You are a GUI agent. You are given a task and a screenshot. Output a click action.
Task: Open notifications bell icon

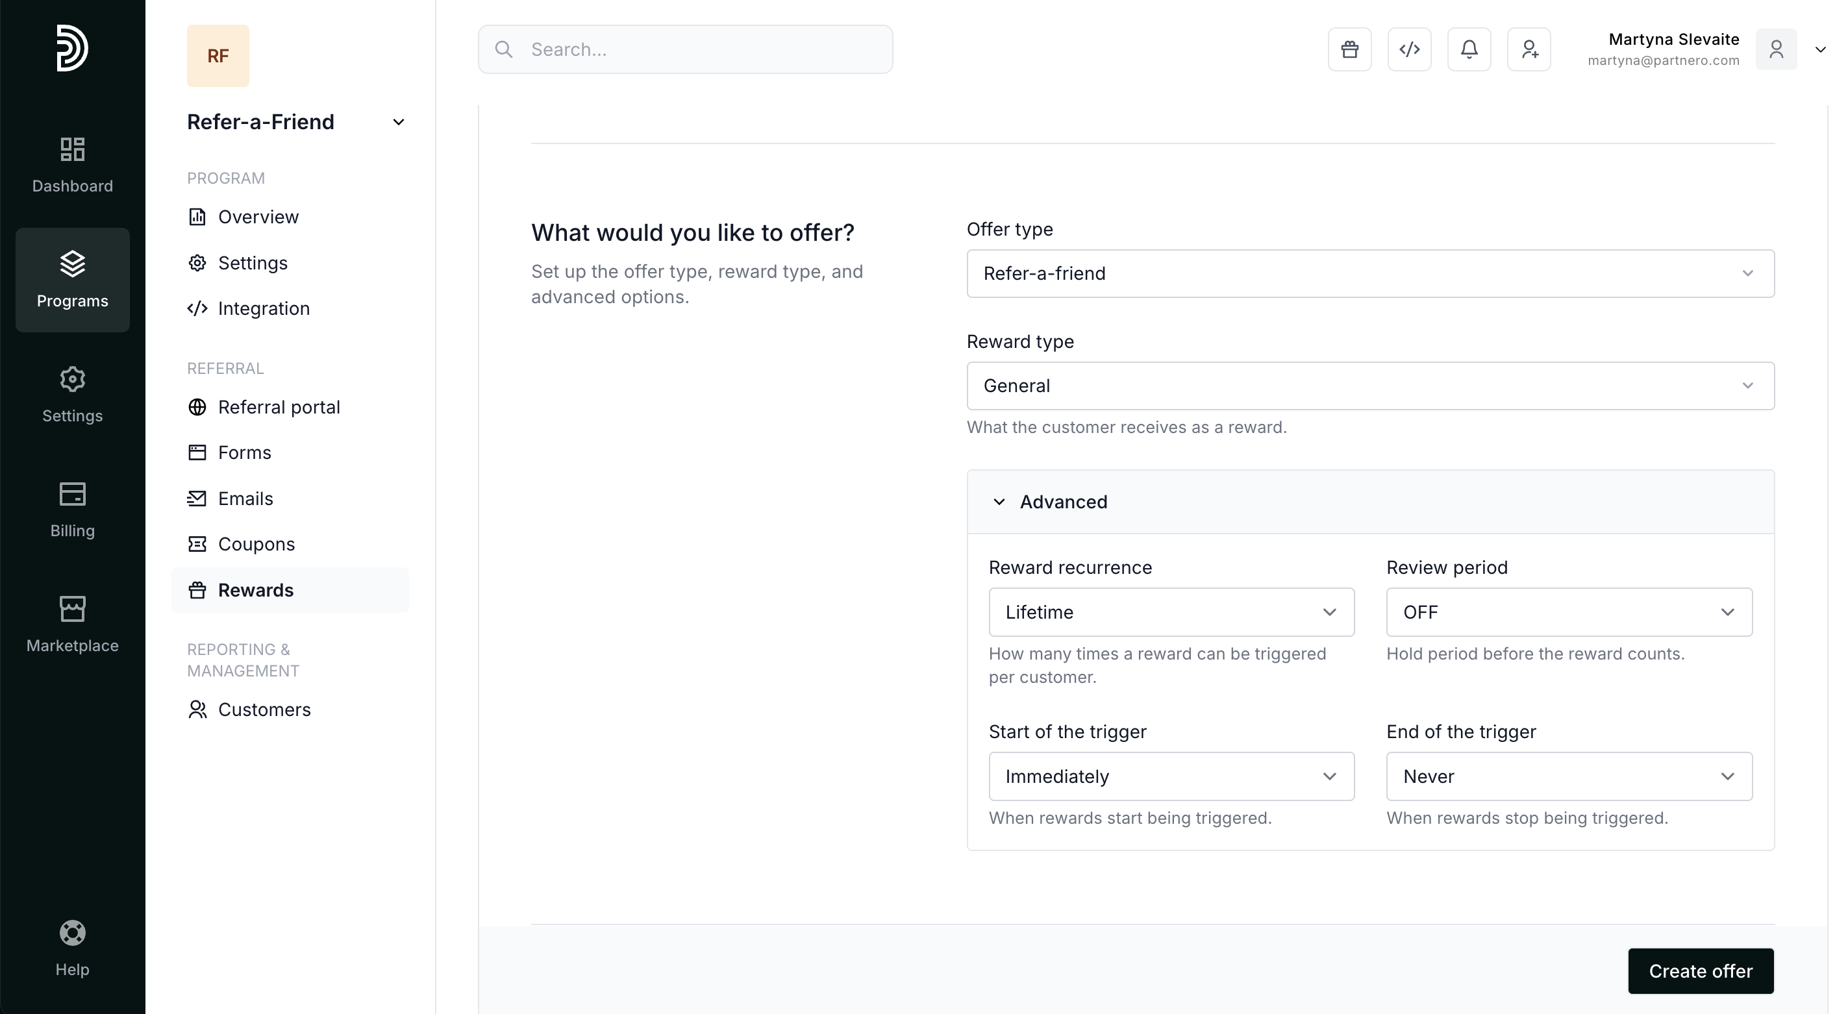[1469, 49]
